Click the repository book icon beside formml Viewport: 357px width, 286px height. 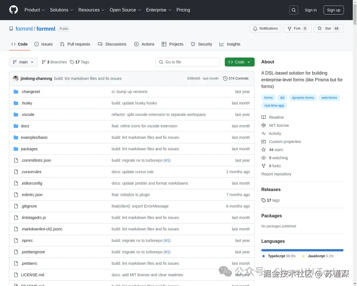point(11,29)
